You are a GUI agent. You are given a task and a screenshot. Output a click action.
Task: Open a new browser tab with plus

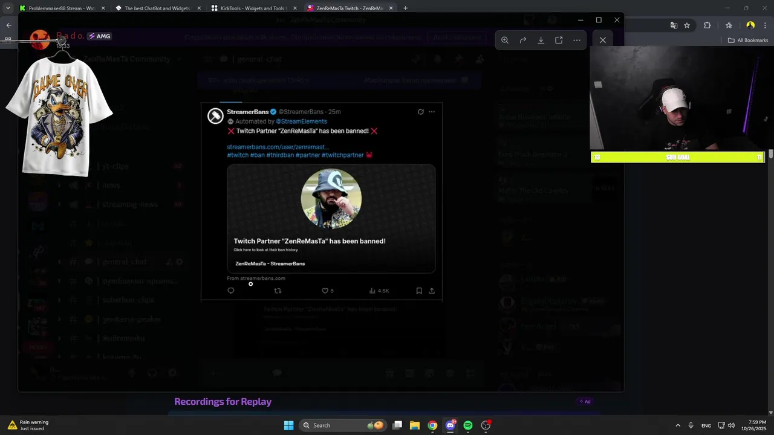(405, 8)
